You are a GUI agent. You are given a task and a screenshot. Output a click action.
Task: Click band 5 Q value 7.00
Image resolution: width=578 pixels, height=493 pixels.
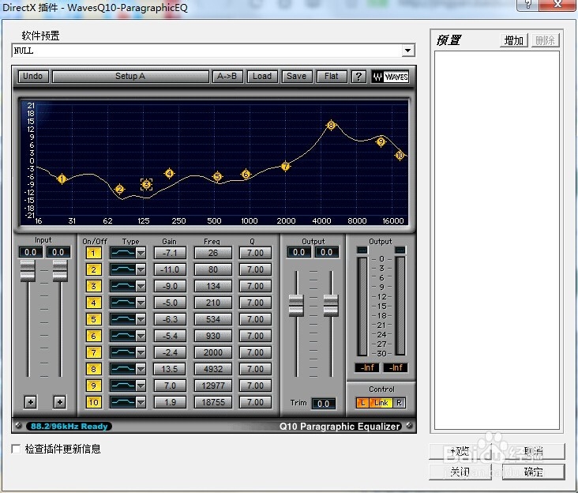[x=255, y=319]
